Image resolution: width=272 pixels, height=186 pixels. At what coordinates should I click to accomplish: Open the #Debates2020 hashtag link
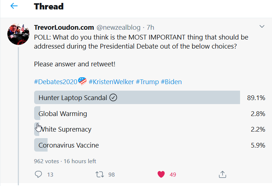(x=56, y=82)
